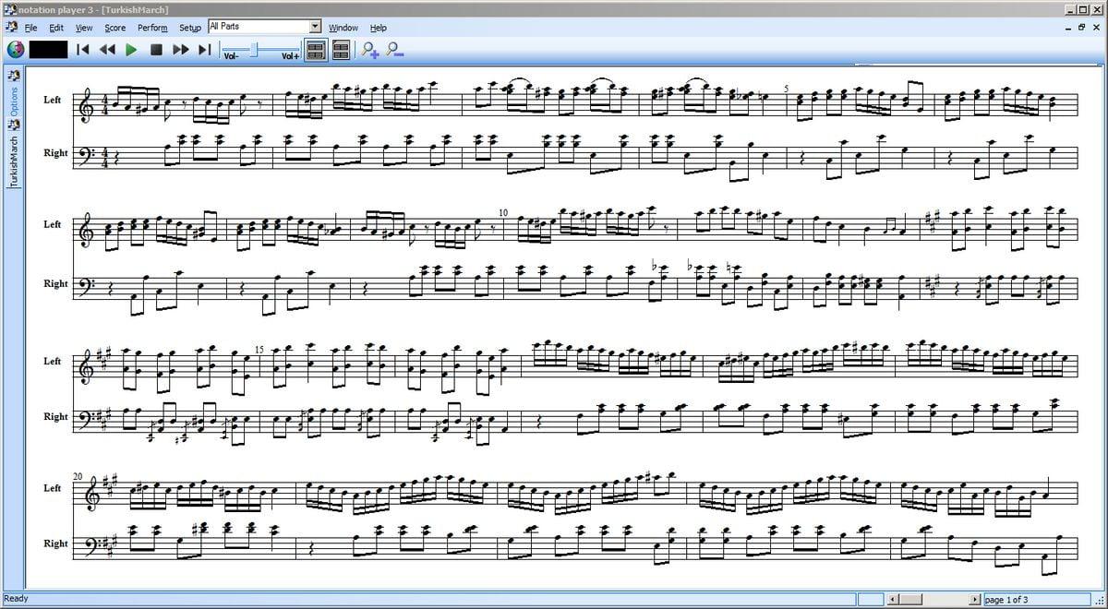This screenshot has height=609, width=1108.
Task: Open the Setup menu
Action: tap(190, 28)
